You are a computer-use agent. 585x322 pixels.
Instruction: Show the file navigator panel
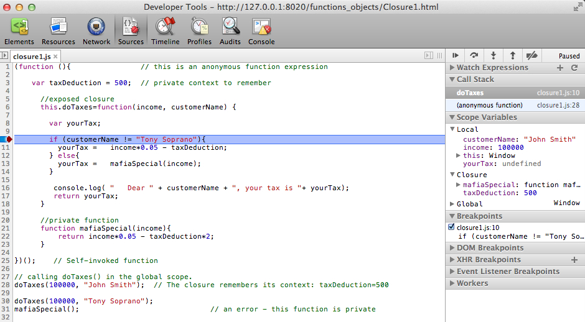5,55
